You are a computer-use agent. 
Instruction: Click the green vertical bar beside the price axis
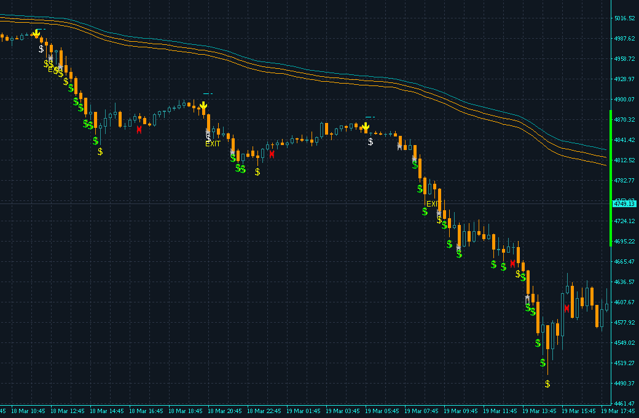(x=611, y=178)
